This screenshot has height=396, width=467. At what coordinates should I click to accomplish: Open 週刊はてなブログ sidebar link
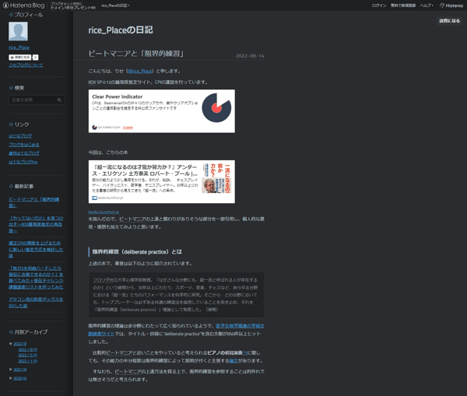24,153
